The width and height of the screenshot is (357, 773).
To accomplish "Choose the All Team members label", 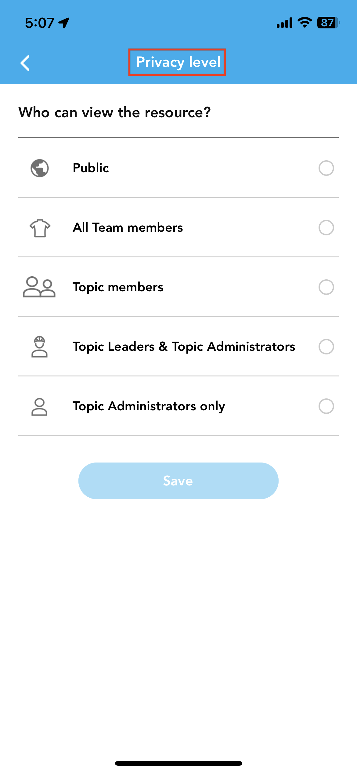I will coord(128,227).
